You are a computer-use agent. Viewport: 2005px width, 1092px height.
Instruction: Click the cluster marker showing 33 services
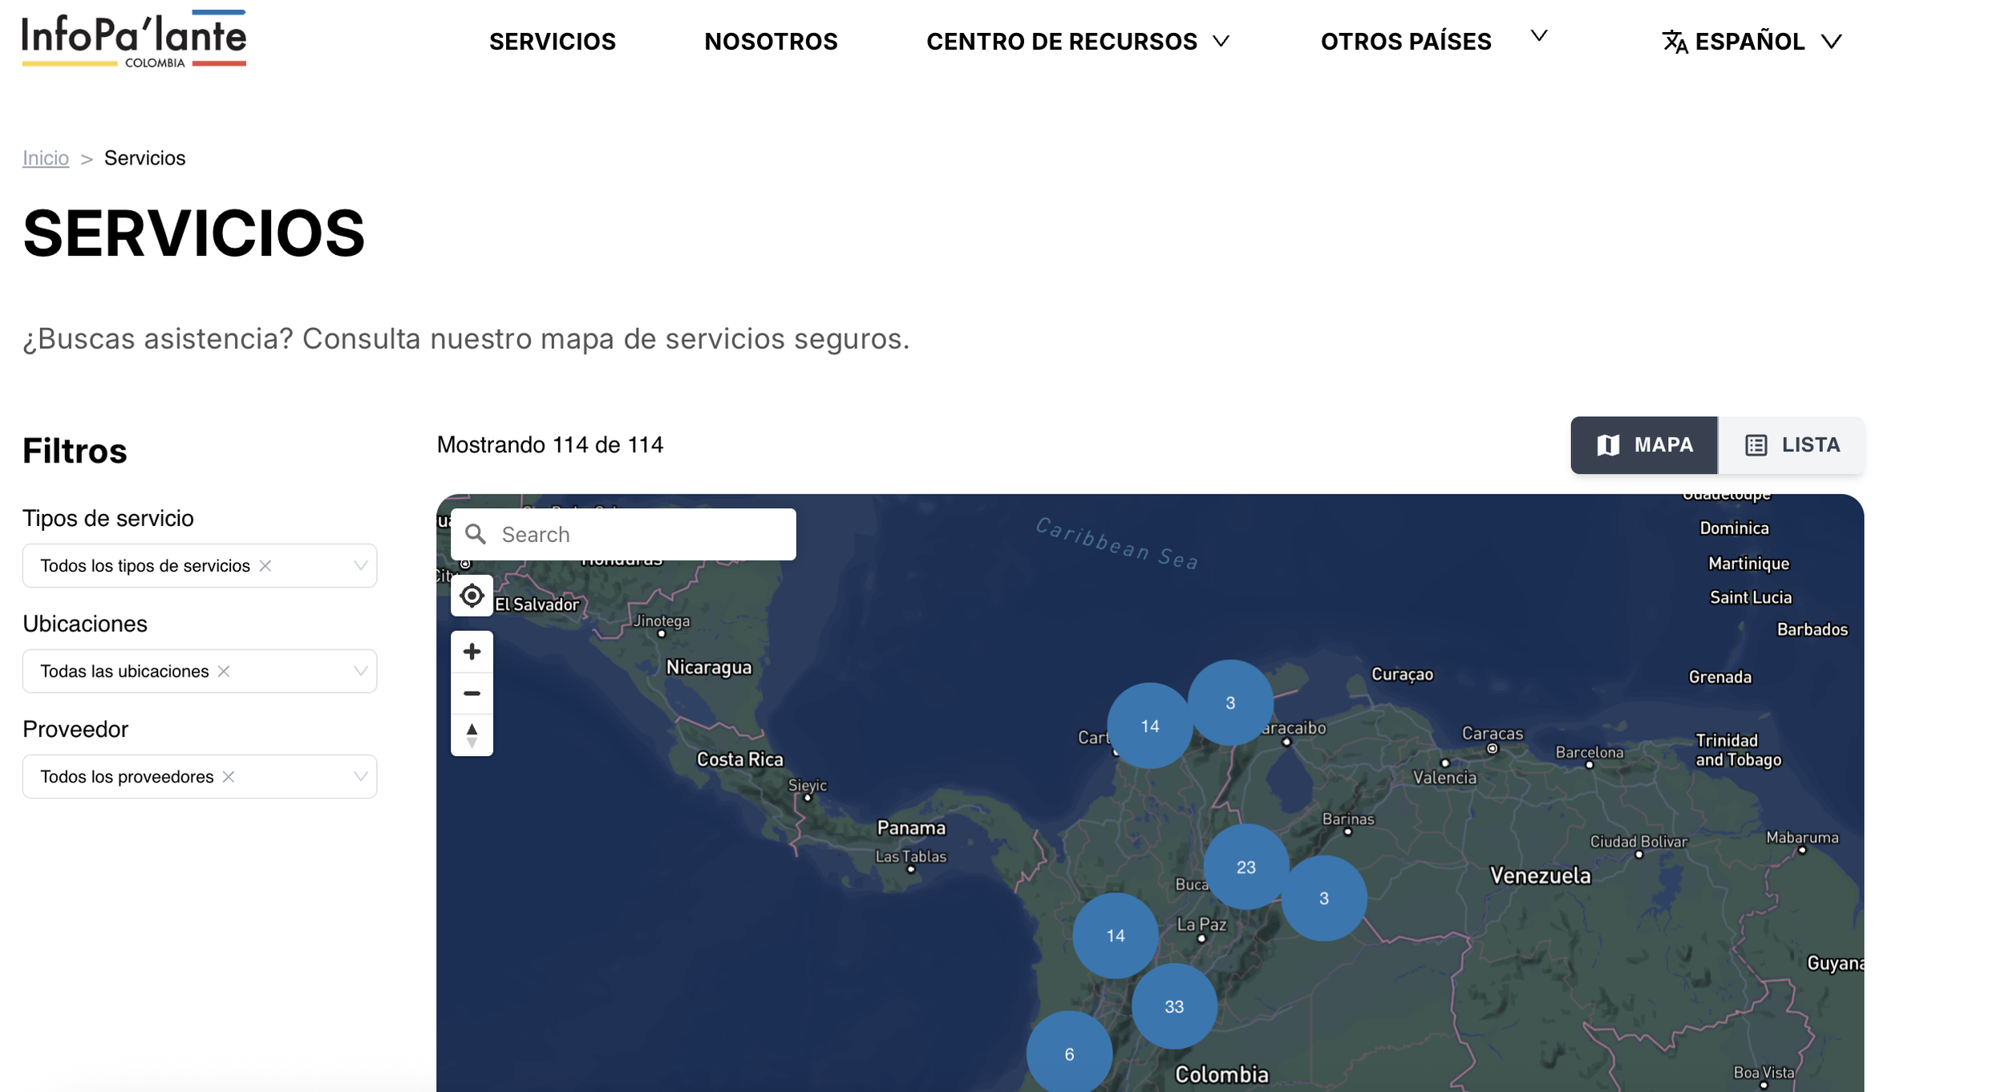pos(1174,1004)
